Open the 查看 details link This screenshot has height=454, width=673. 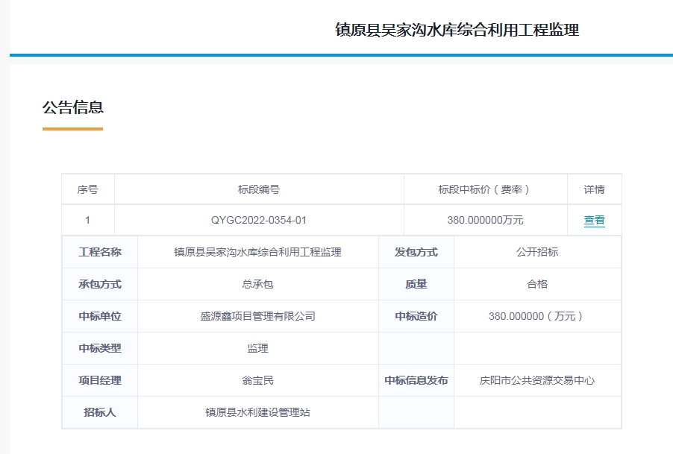(594, 221)
